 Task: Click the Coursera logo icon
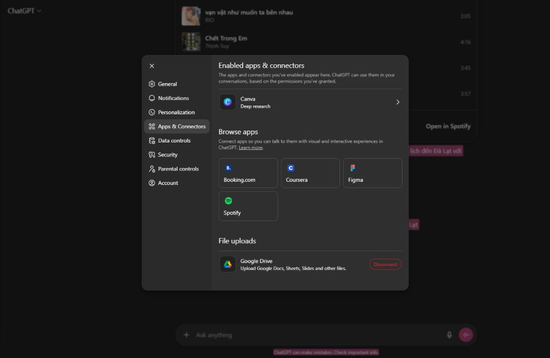click(291, 168)
